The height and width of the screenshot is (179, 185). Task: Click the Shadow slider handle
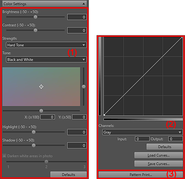point(34,145)
